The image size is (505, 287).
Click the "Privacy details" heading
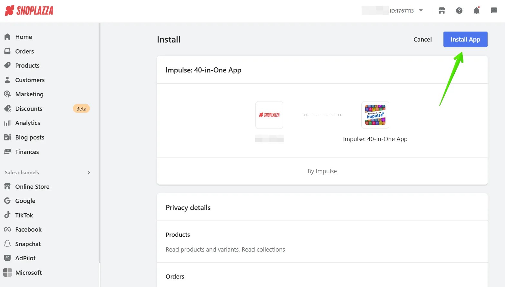click(188, 207)
